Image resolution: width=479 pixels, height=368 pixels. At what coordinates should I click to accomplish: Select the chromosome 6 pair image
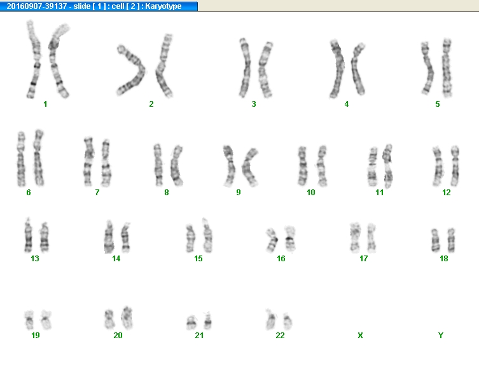[31, 158]
